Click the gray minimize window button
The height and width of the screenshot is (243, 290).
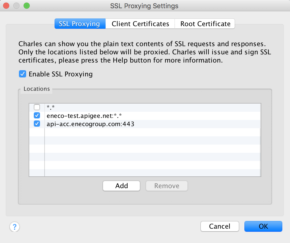(x=16, y=6)
